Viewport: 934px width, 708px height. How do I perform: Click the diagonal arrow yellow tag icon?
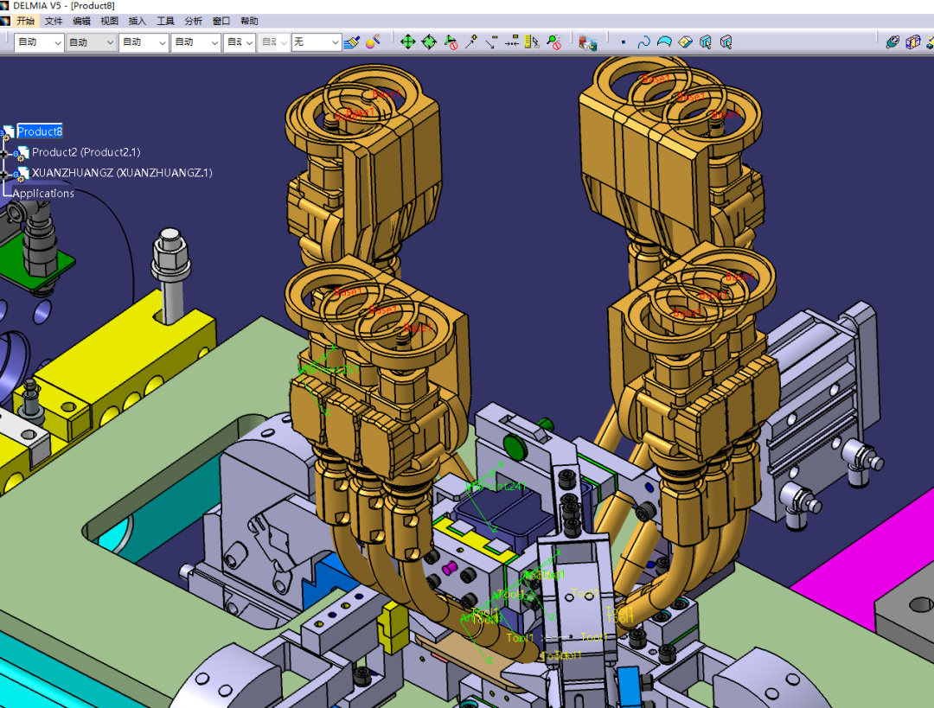coord(491,42)
